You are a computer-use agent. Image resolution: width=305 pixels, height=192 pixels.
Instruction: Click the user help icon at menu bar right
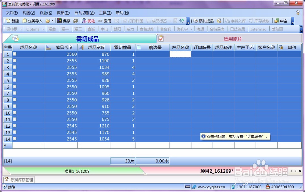[298, 12]
